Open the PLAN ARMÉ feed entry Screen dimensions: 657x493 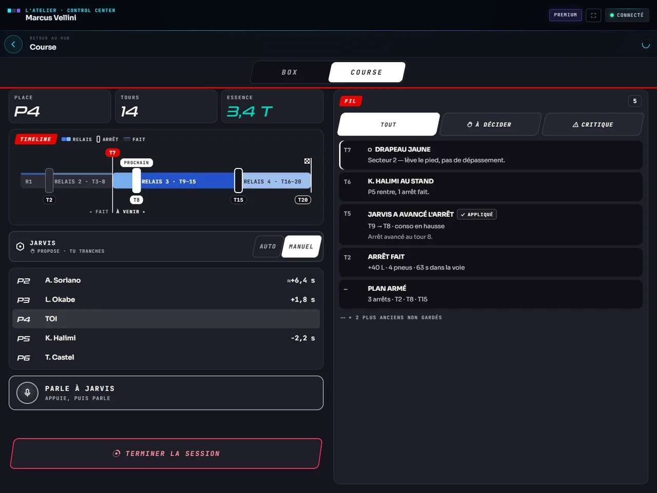pyautogui.click(x=491, y=294)
